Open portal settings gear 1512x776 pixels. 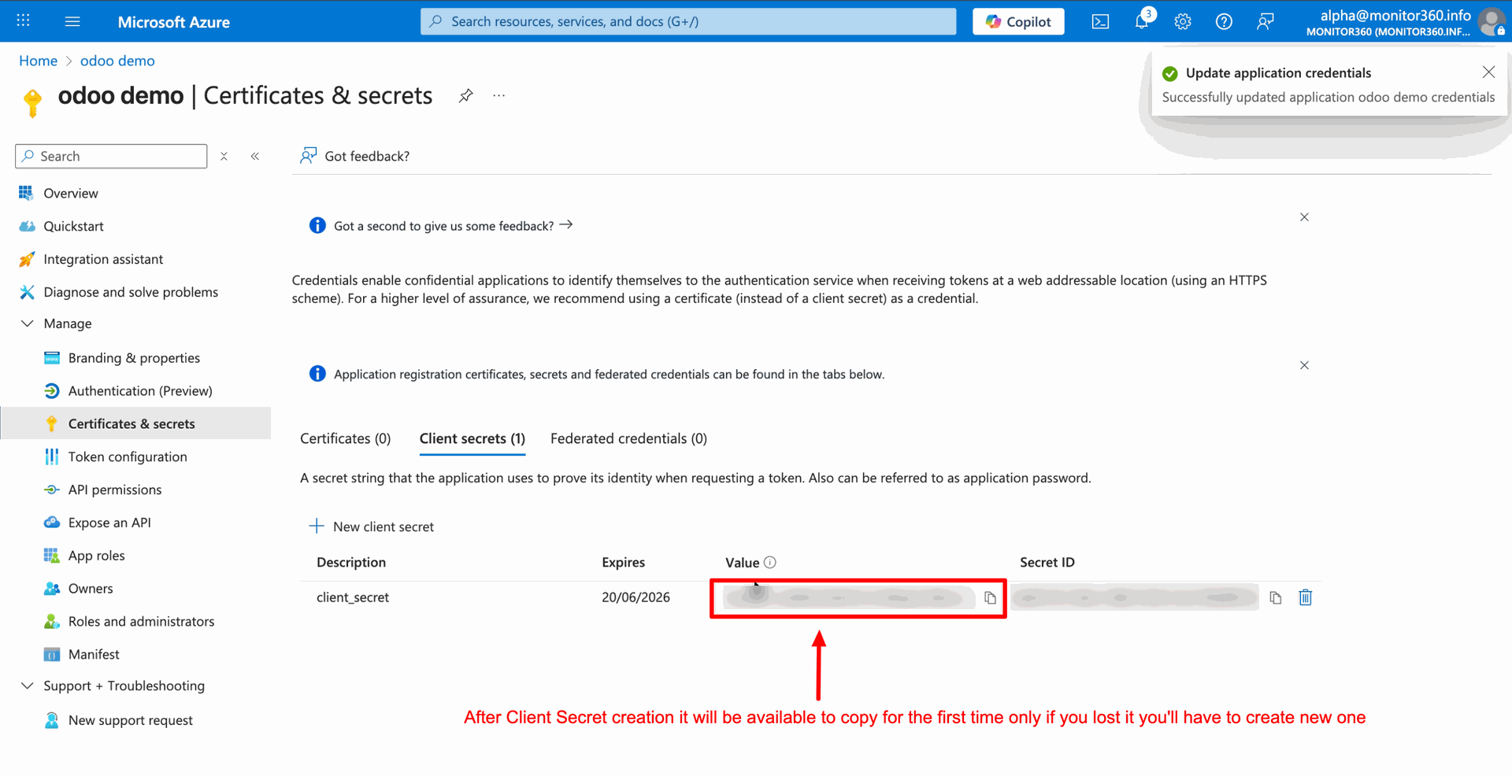[x=1183, y=21]
